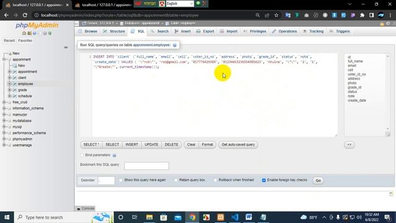Image resolution: width=396 pixels, height=223 pixels.
Task: Open Visual Studio Code in taskbar
Action: [235, 217]
